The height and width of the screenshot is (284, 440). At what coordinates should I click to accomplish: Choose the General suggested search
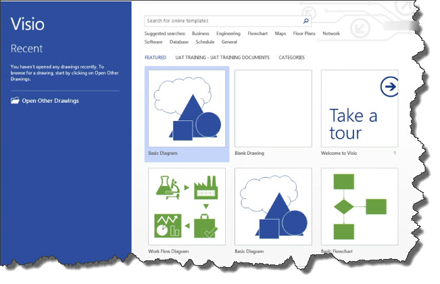tap(229, 42)
